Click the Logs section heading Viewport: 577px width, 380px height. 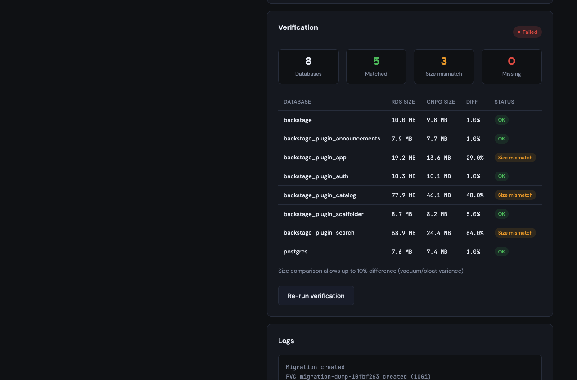click(x=286, y=341)
